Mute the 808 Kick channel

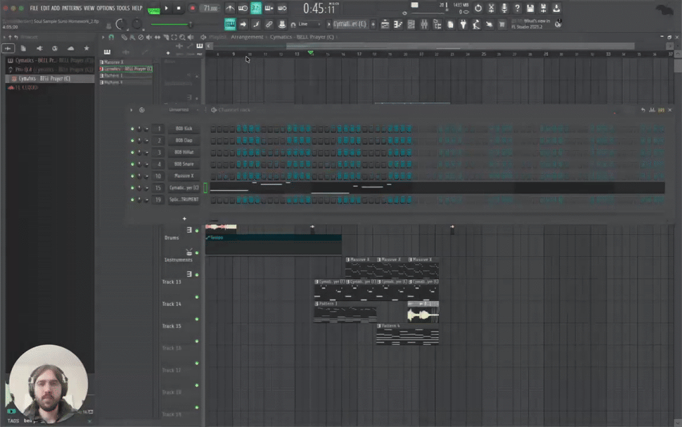click(133, 128)
